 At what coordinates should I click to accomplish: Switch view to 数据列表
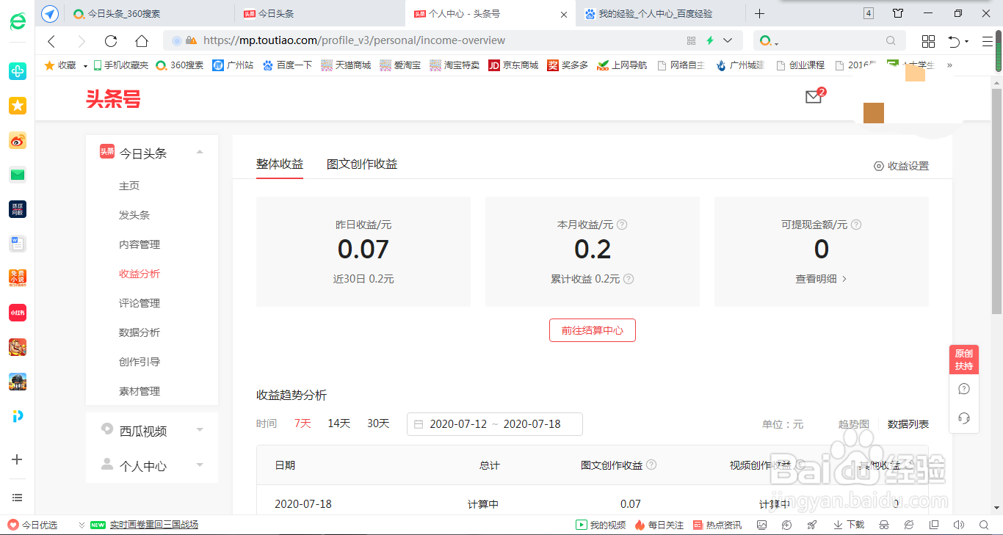click(x=909, y=423)
